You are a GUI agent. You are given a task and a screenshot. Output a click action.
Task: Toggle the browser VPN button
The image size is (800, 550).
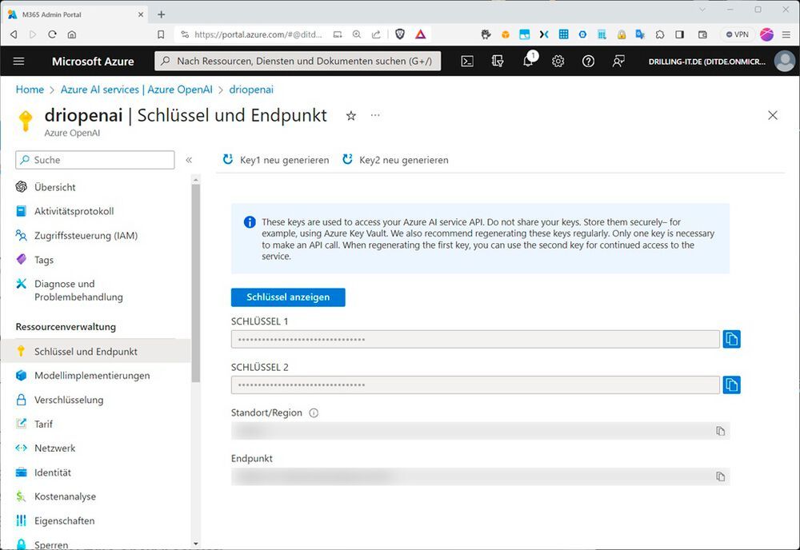point(738,34)
